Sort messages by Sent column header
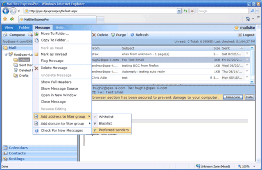The height and width of the screenshot is (170, 262). (233, 48)
